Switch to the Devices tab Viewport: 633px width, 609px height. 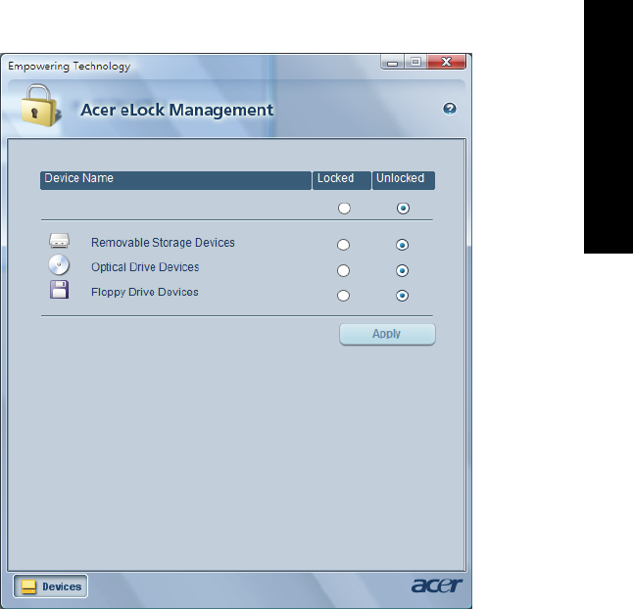(50, 586)
